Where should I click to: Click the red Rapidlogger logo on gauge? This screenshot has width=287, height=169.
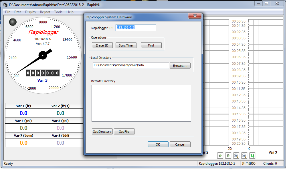pyautogui.click(x=43, y=32)
